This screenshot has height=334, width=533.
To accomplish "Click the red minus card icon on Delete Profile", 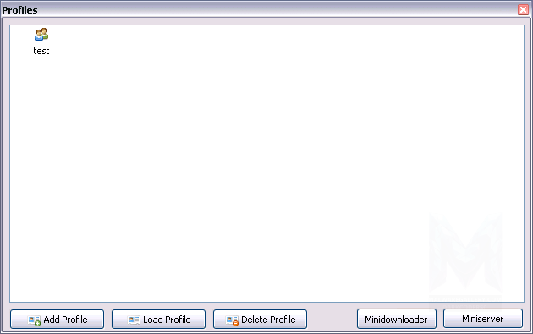I will [232, 320].
